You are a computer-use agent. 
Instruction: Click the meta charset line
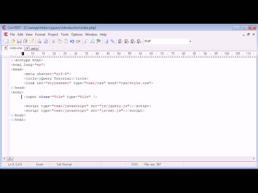48,74
